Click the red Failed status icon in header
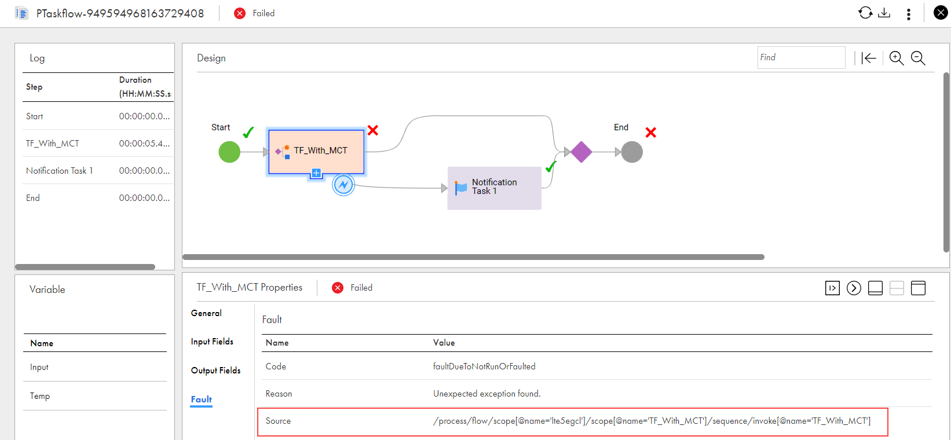Image resolution: width=951 pixels, height=440 pixels. 240,13
